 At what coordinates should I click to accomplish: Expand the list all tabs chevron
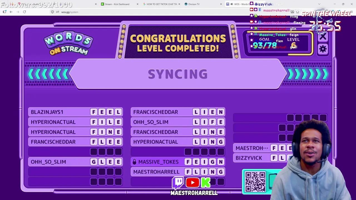[x=319, y=4]
